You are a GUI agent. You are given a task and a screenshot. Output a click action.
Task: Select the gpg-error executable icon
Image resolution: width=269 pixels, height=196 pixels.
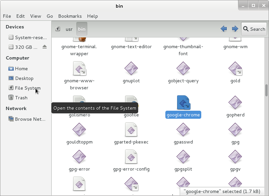coord(79,157)
